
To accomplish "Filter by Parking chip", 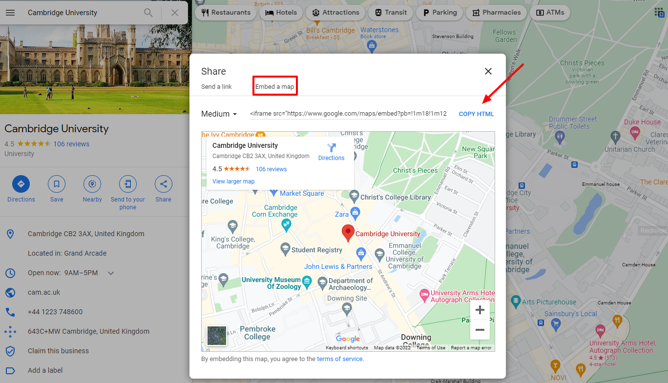I will pyautogui.click(x=439, y=13).
